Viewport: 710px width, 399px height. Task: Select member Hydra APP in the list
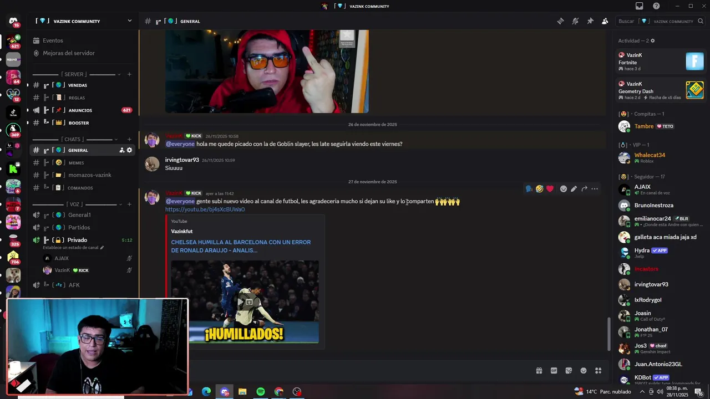pos(661,253)
